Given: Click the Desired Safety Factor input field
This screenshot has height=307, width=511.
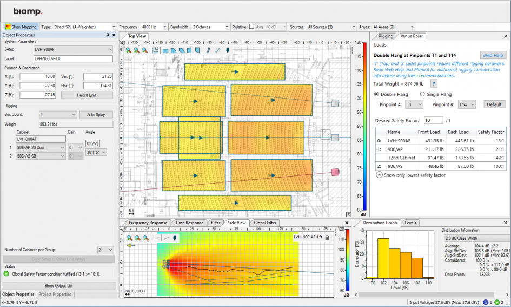Looking at the screenshot, I should point(433,120).
